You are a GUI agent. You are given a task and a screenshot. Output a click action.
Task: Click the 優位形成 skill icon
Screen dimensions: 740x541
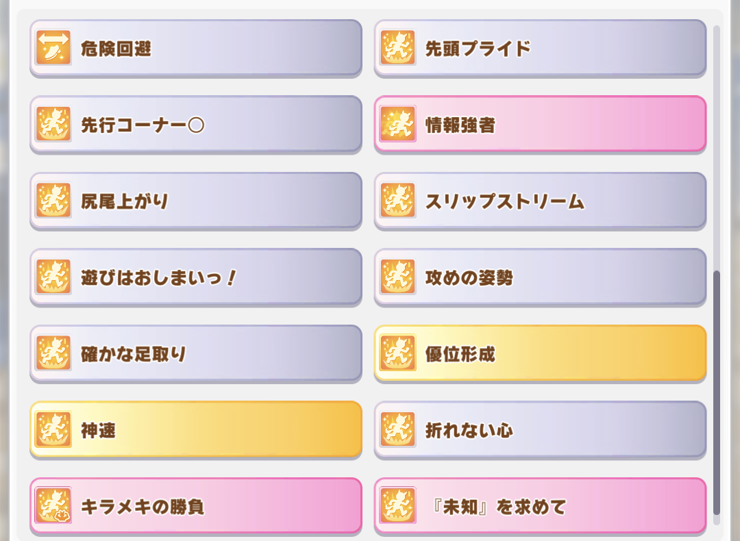398,353
